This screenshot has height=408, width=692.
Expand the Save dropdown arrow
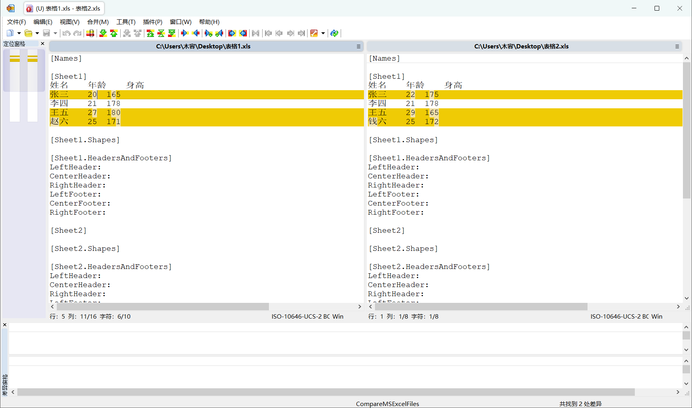coord(55,33)
